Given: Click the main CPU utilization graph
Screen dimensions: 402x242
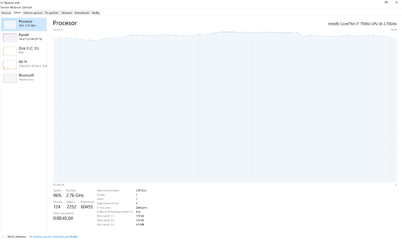Looking at the screenshot, I should coord(224,107).
